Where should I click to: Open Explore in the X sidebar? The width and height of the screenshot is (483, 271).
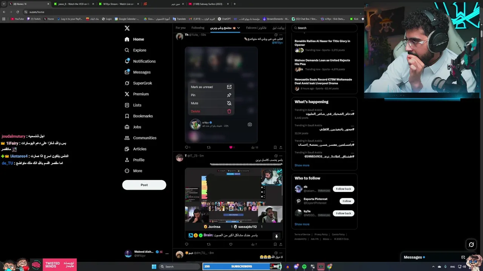135,50
